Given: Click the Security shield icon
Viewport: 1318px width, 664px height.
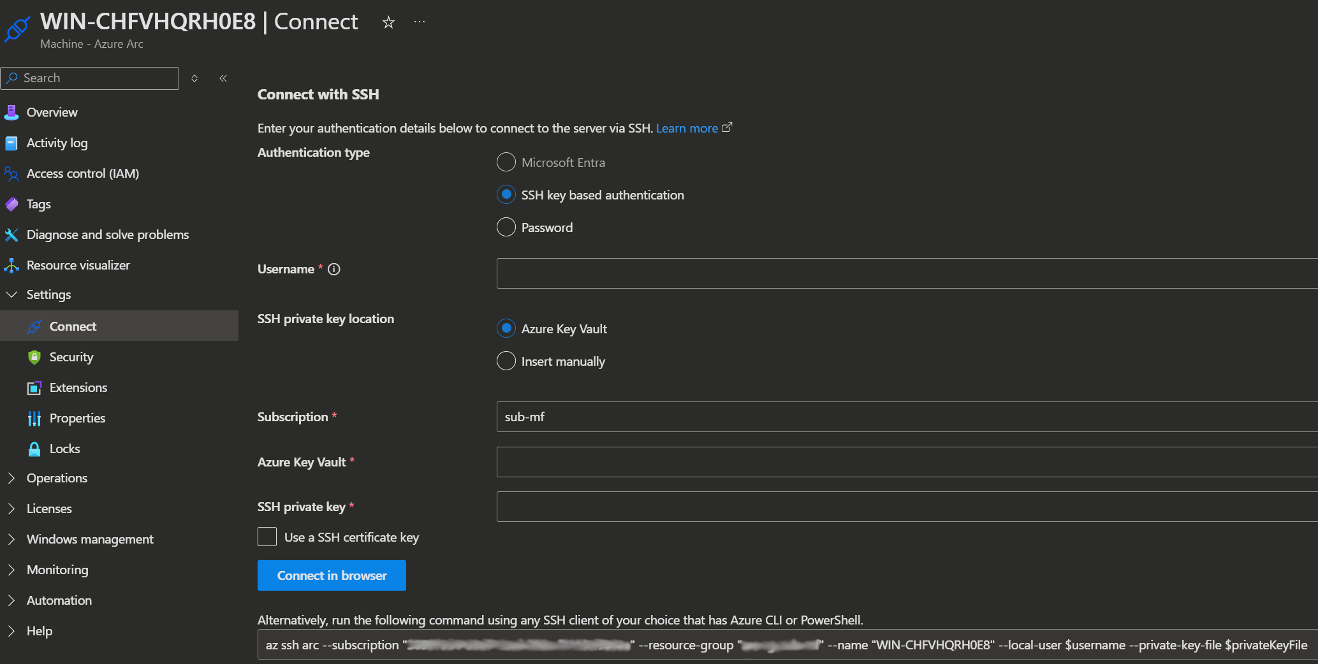Looking at the screenshot, I should click(x=34, y=357).
